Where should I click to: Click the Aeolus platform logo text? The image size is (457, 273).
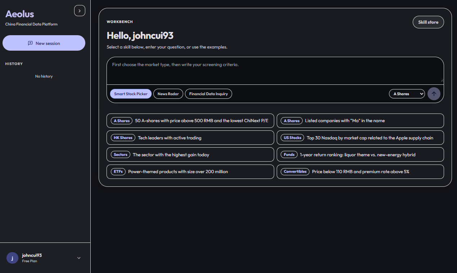click(x=19, y=14)
